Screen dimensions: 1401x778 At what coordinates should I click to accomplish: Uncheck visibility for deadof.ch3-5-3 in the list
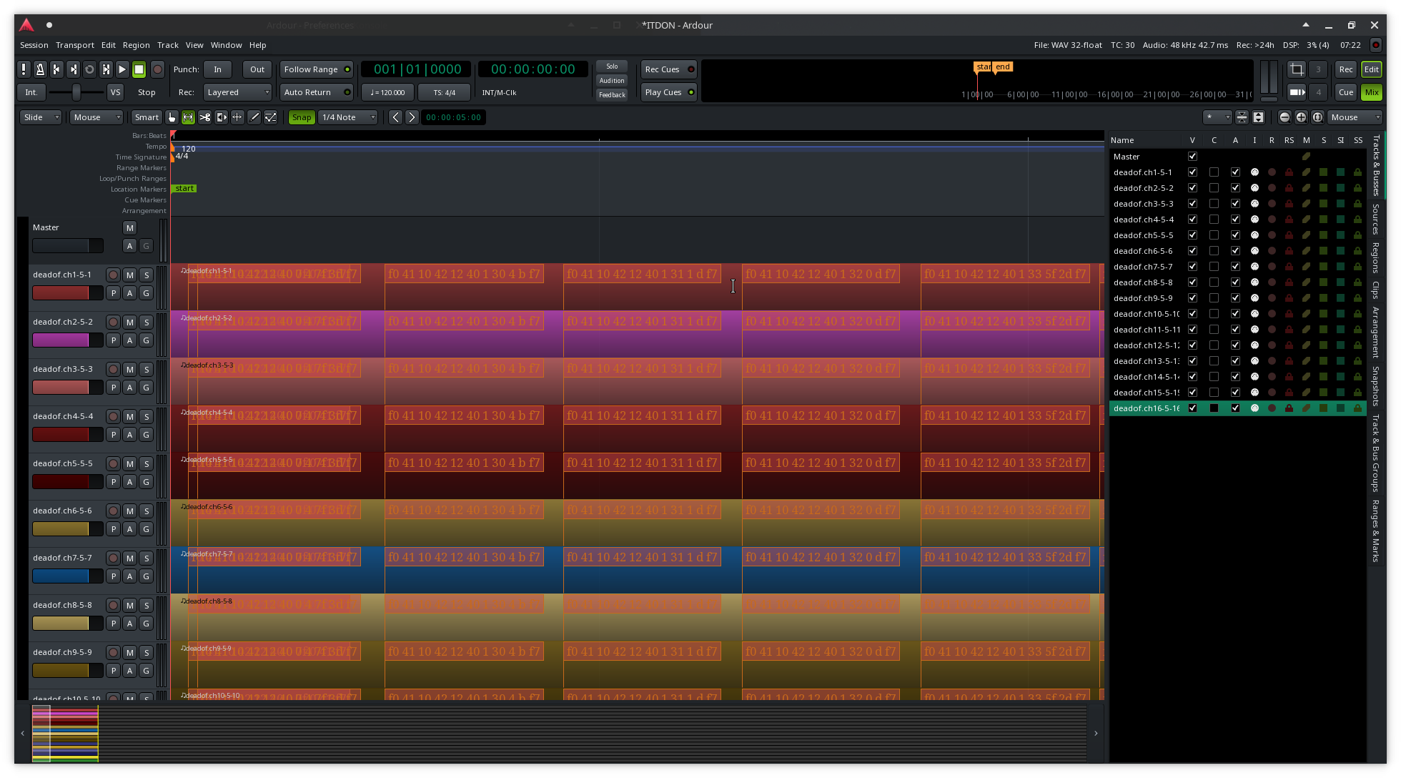[1192, 204]
